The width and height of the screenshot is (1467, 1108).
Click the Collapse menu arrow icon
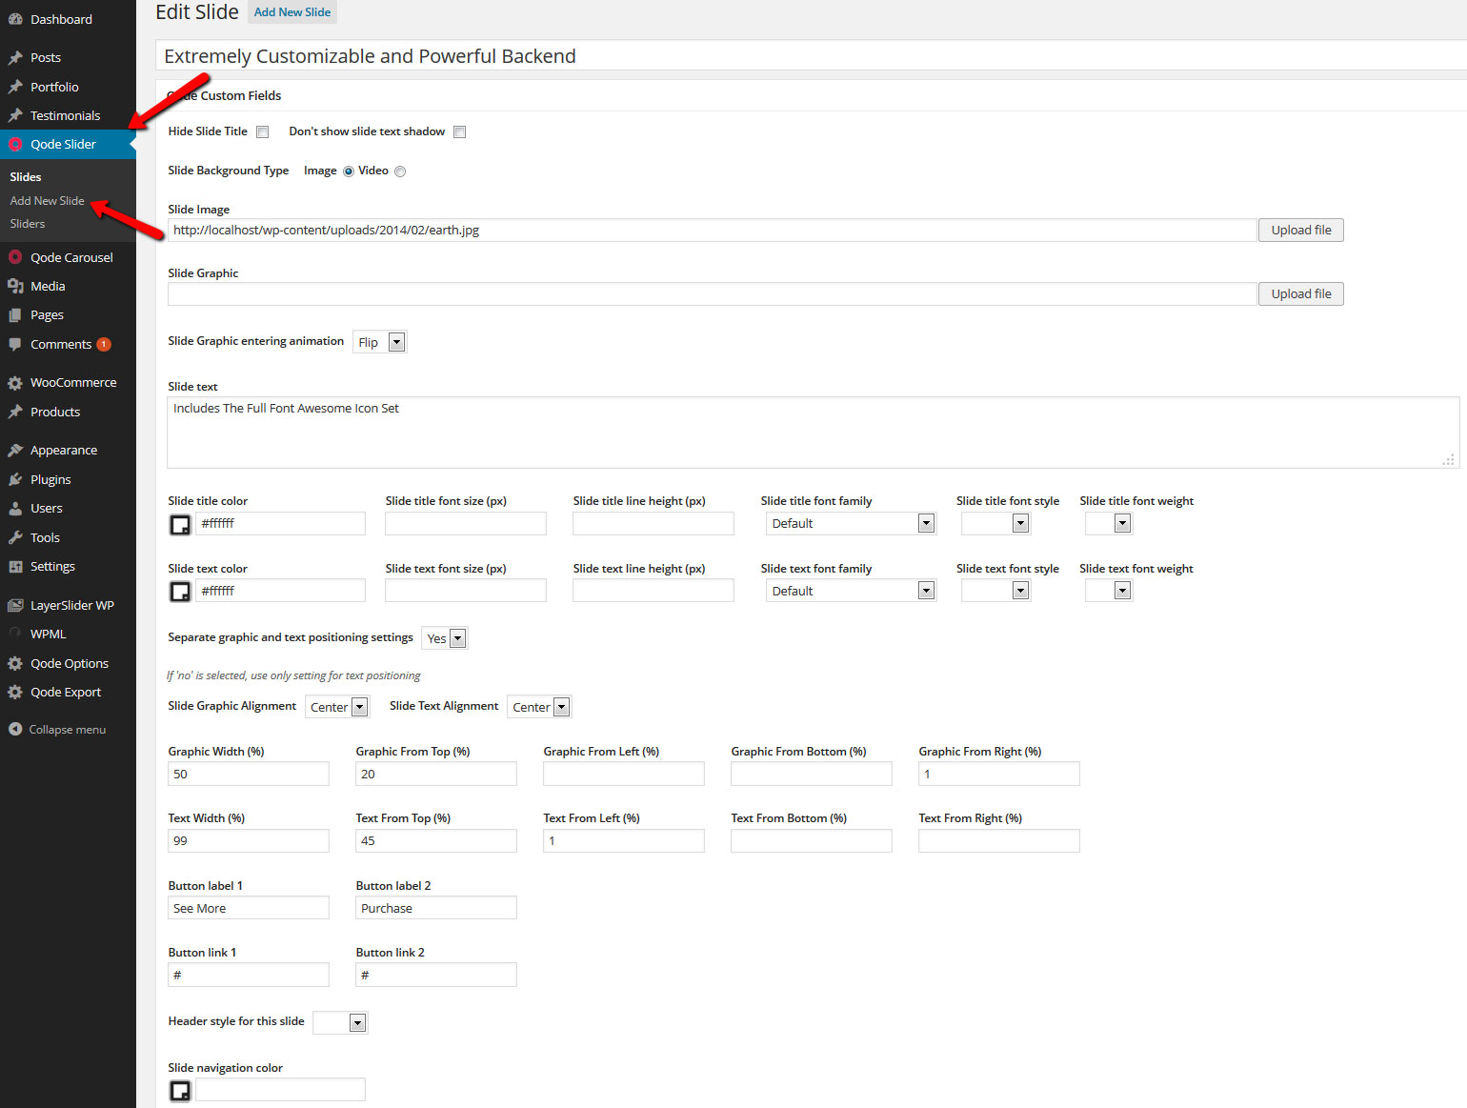(15, 730)
